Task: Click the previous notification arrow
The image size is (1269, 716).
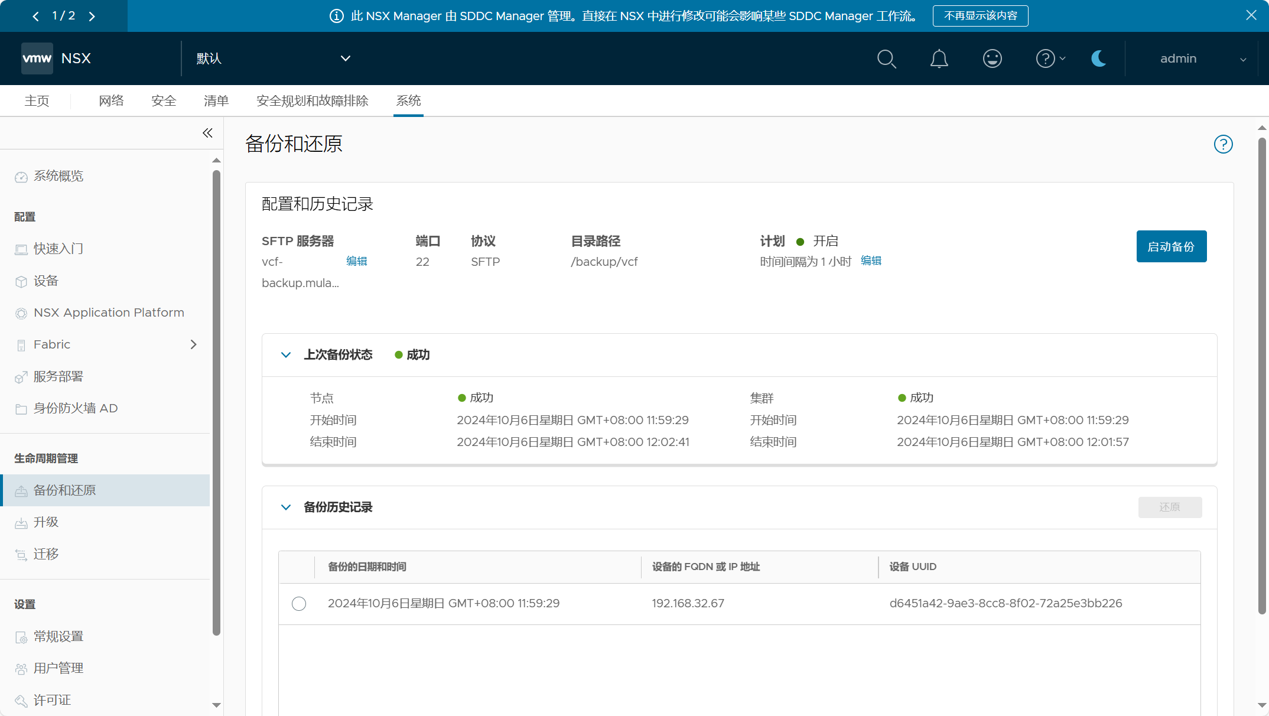Action: (x=36, y=16)
